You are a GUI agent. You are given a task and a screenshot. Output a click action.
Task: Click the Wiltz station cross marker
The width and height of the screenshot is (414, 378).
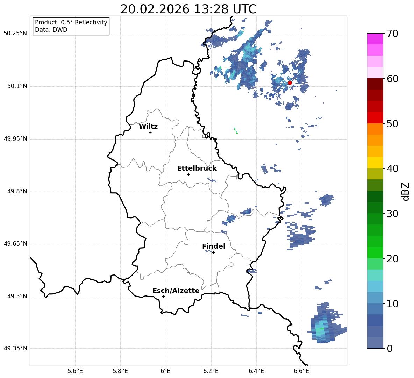click(x=150, y=132)
